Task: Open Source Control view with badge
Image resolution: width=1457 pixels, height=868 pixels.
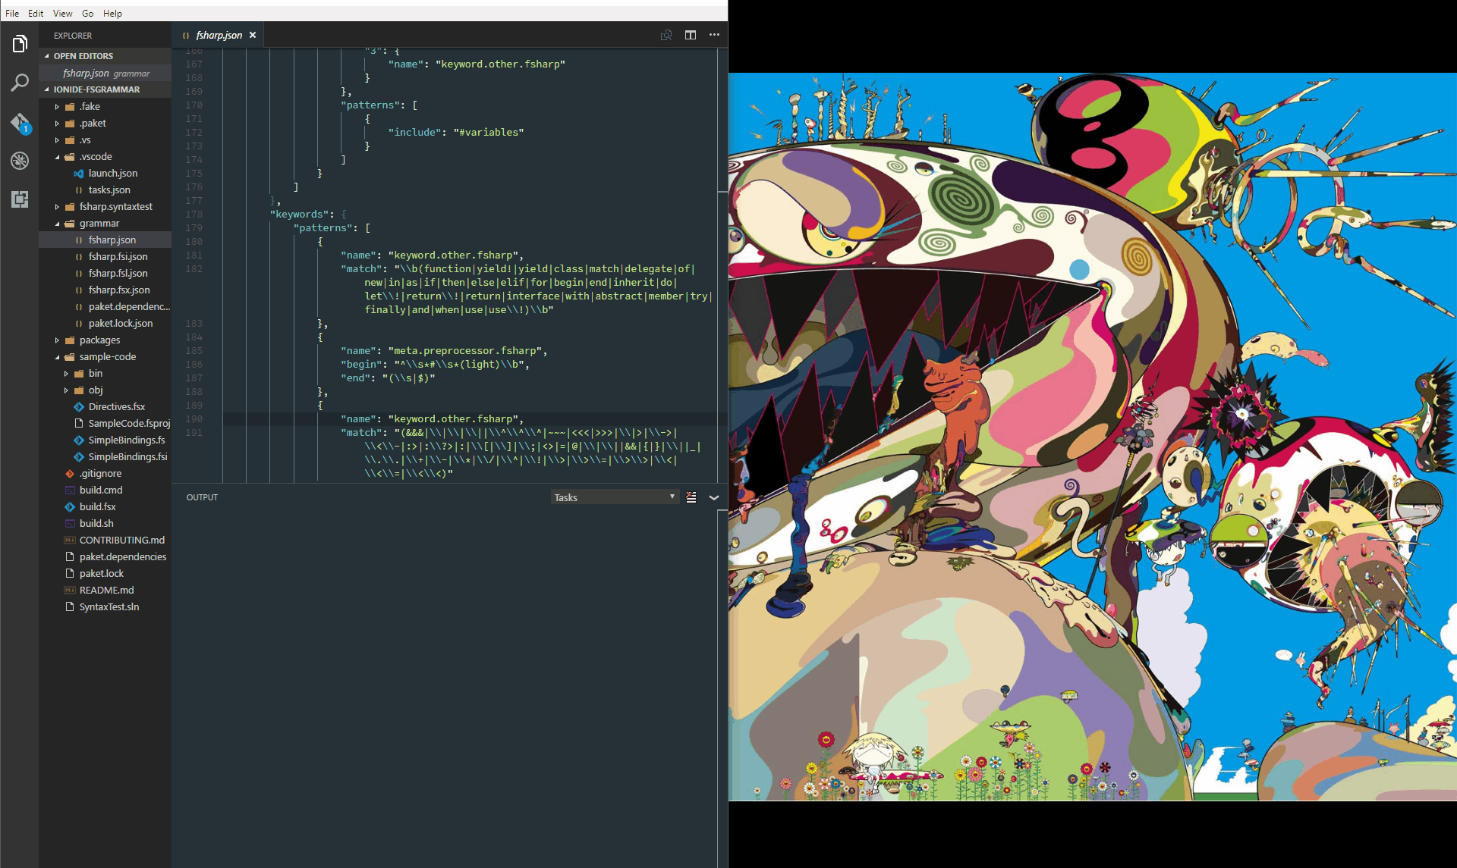Action: pyautogui.click(x=20, y=122)
